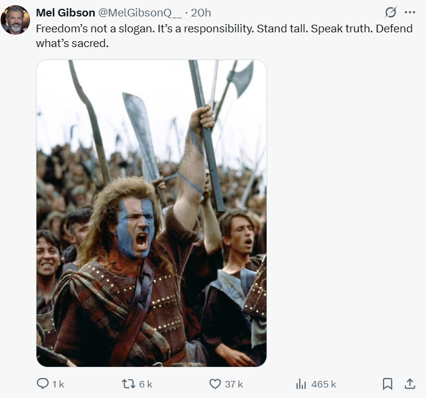Screen dimensions: 426x398
Task: Open the "20h" timestamp link
Action: click(201, 12)
